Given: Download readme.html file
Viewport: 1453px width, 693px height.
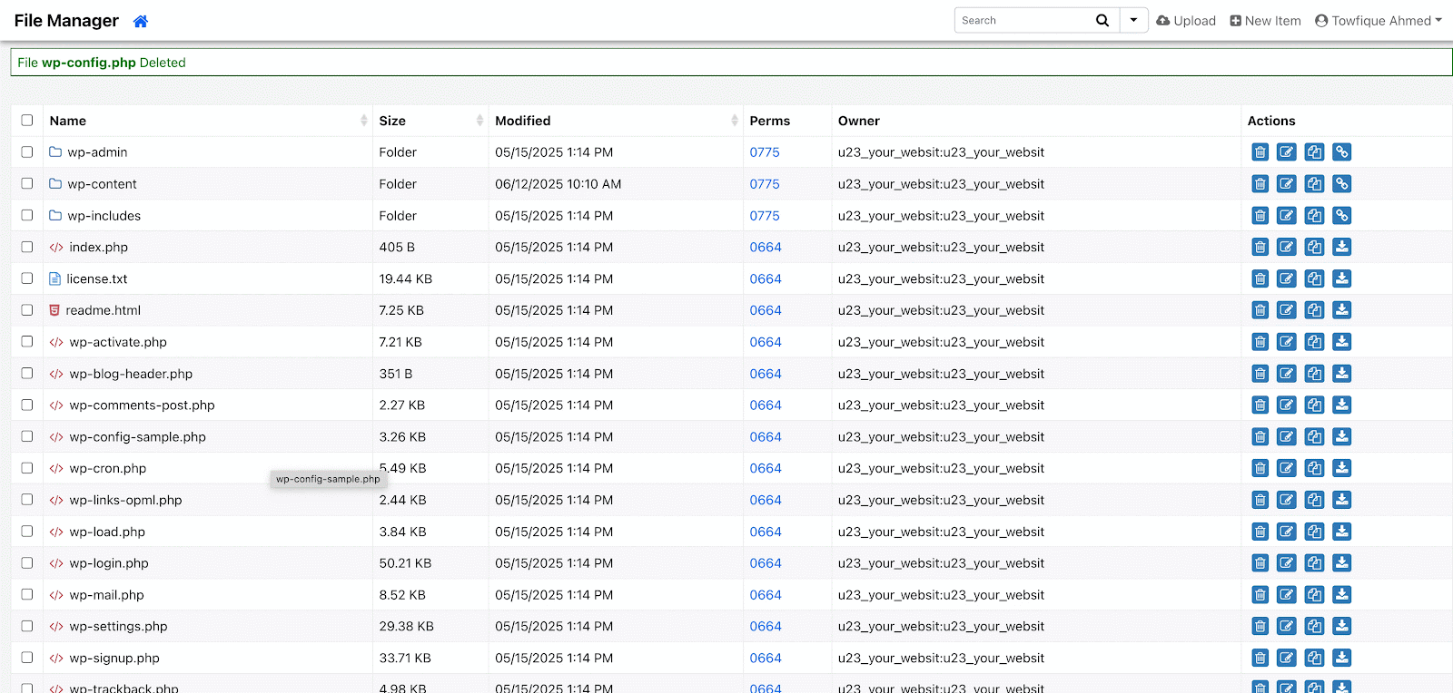Looking at the screenshot, I should pos(1342,310).
